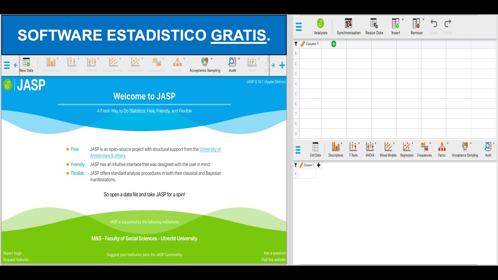Open the Remove dropdown
Image resolution: width=498 pixels, height=280 pixels.
tap(417, 26)
